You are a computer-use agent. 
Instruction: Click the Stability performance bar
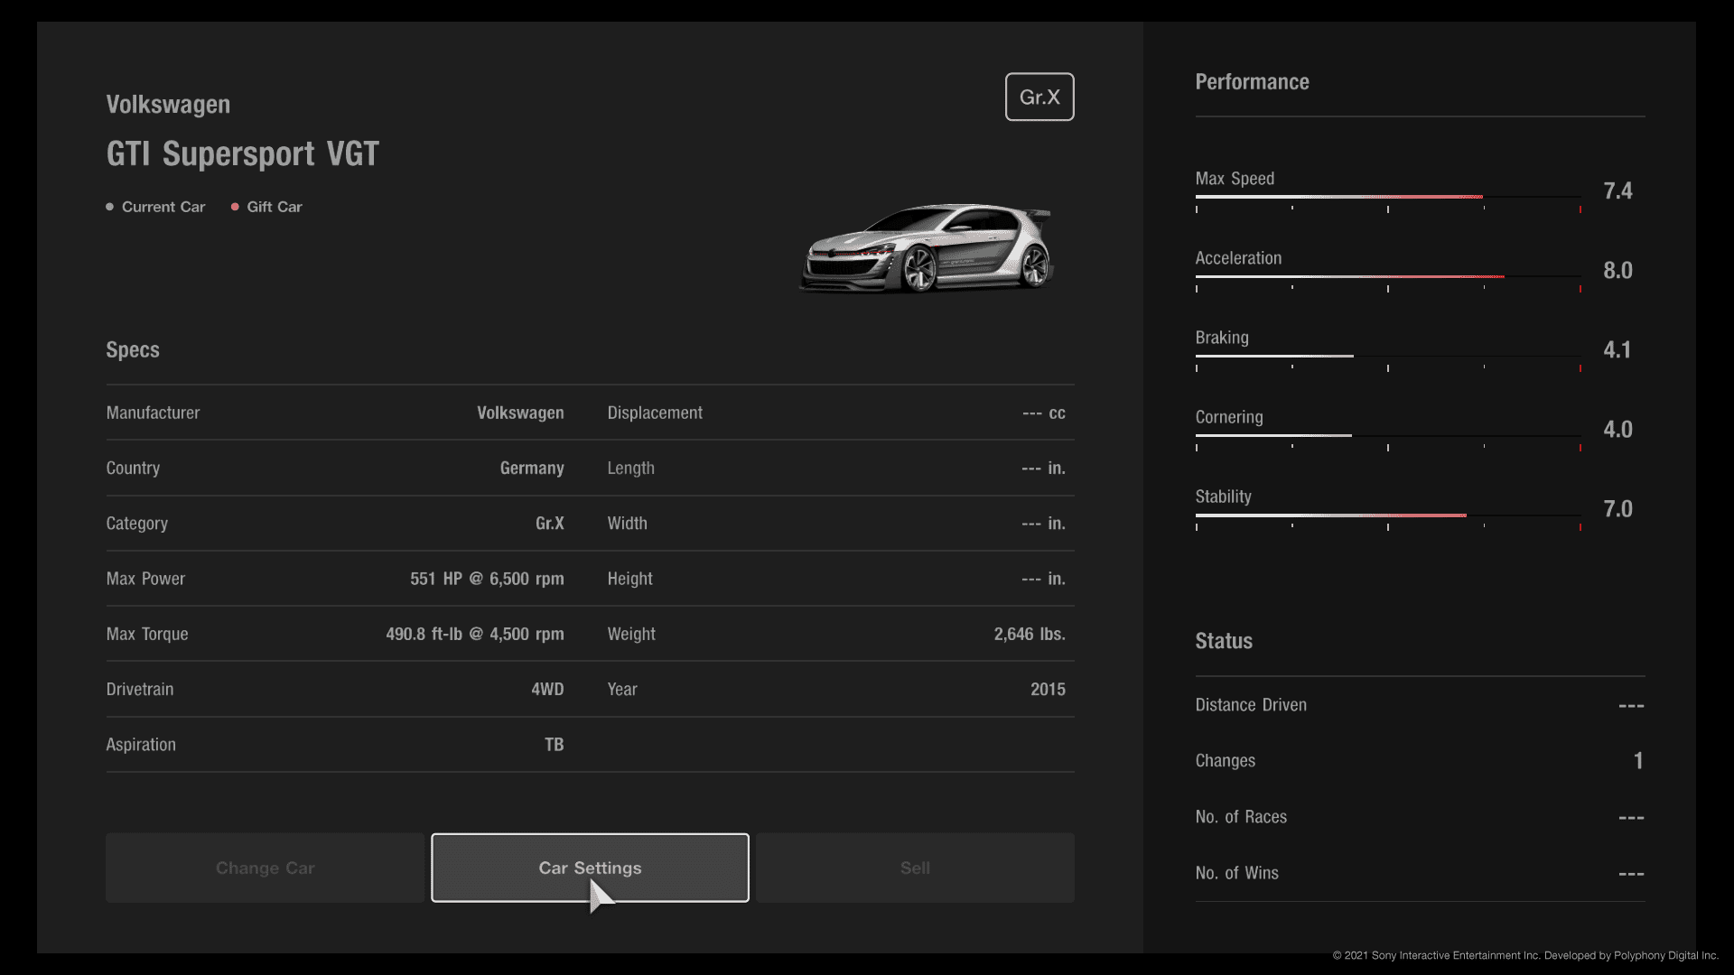coord(1388,515)
